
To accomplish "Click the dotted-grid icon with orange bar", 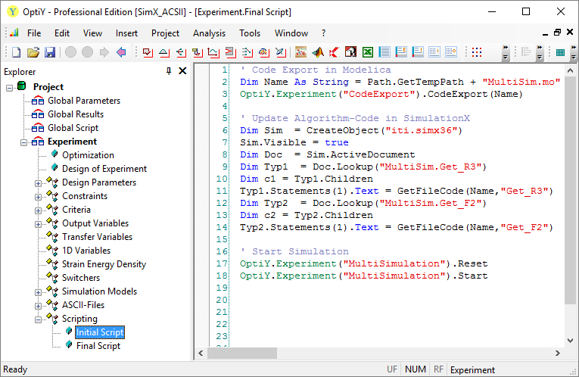I will [434, 52].
